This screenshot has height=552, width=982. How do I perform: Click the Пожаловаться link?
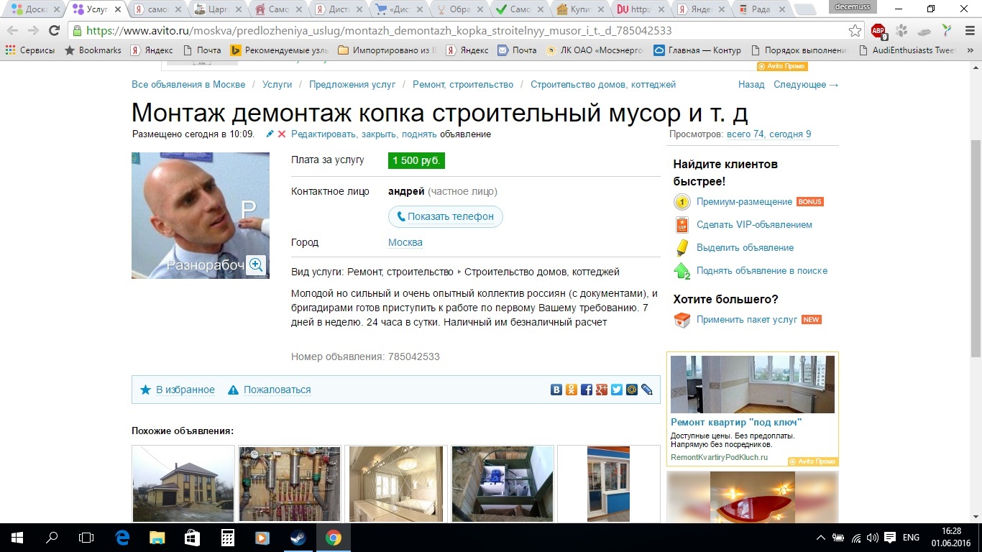coord(277,390)
